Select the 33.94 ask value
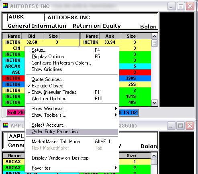The width and height of the screenshot is (198, 174). (110, 42)
